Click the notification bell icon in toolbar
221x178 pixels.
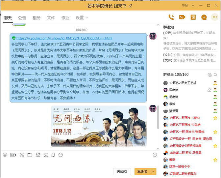pos(53,155)
